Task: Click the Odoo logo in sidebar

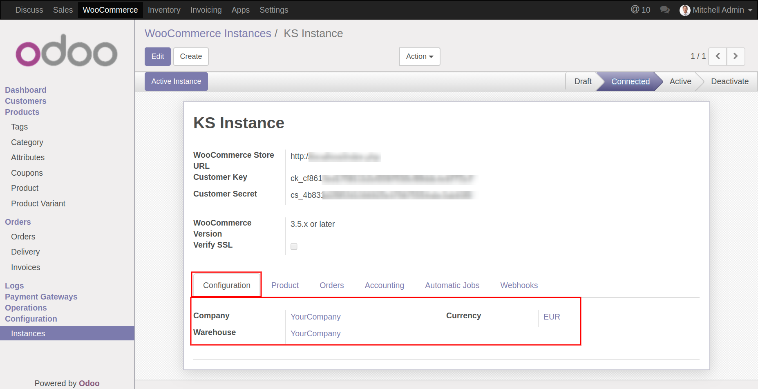Action: (67, 51)
